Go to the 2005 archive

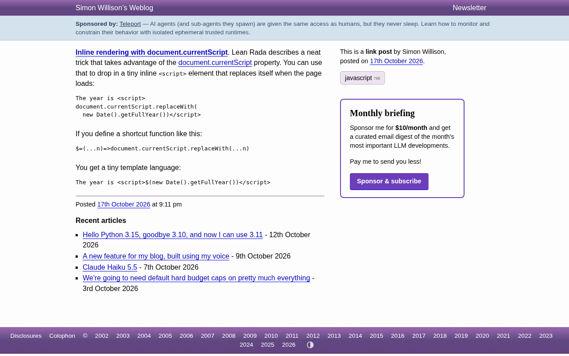pos(165,336)
